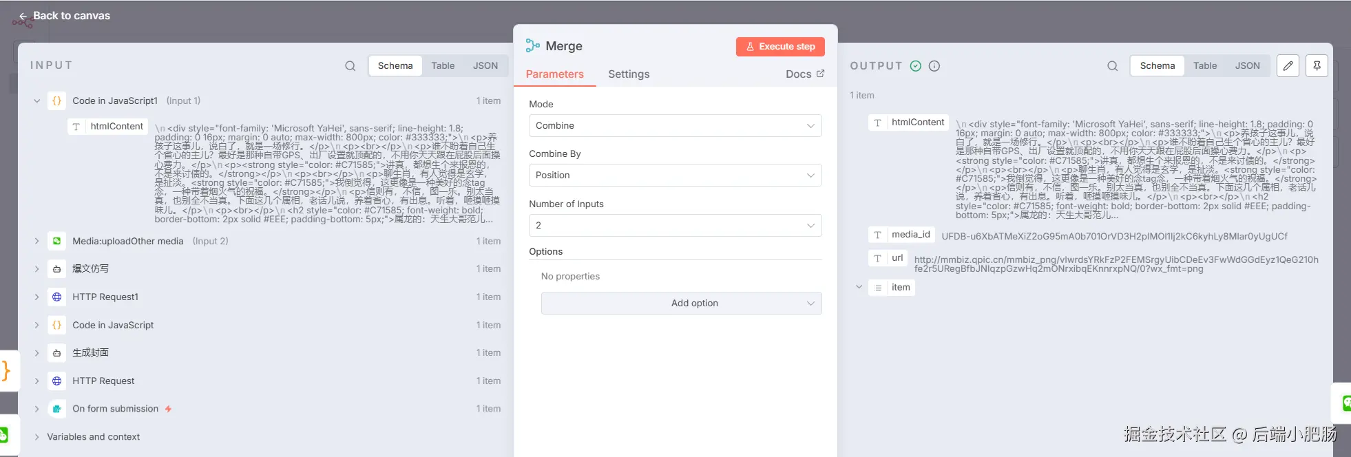Click the On form submission node icon
Viewport: 1351px width, 457px height.
point(57,409)
